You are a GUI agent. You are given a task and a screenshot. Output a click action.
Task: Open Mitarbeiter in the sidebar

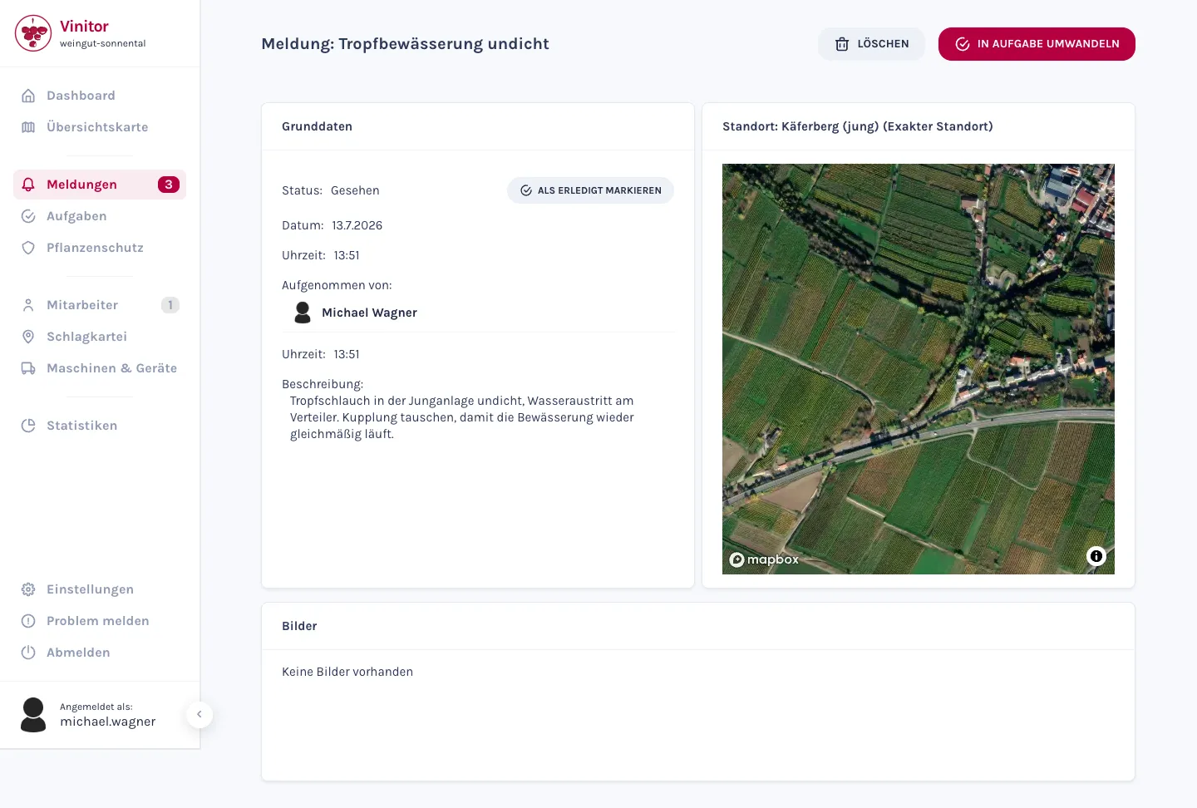click(100, 305)
